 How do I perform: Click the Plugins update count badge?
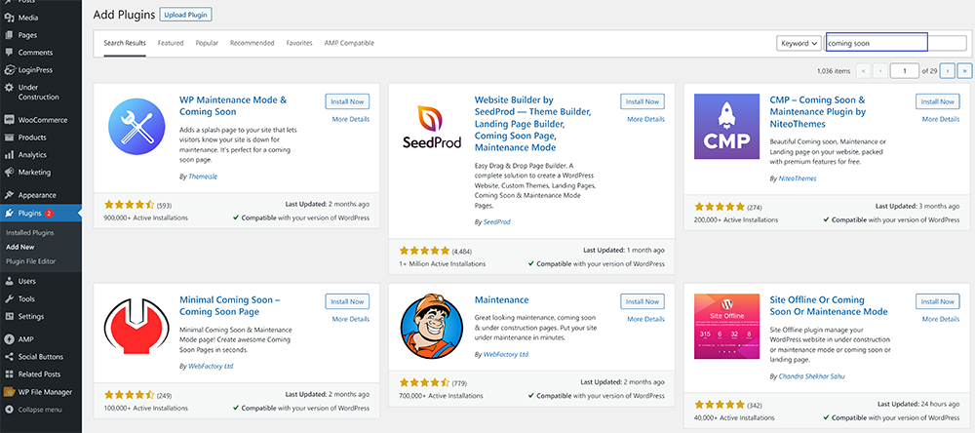[x=49, y=214]
